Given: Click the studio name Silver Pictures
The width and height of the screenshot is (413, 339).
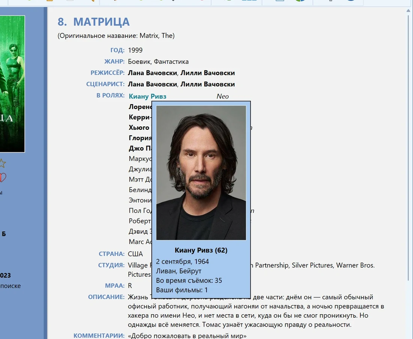Looking at the screenshot, I should (312, 265).
